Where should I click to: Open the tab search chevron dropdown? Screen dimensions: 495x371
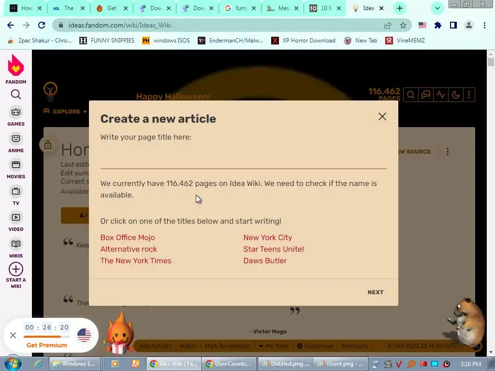(437, 8)
